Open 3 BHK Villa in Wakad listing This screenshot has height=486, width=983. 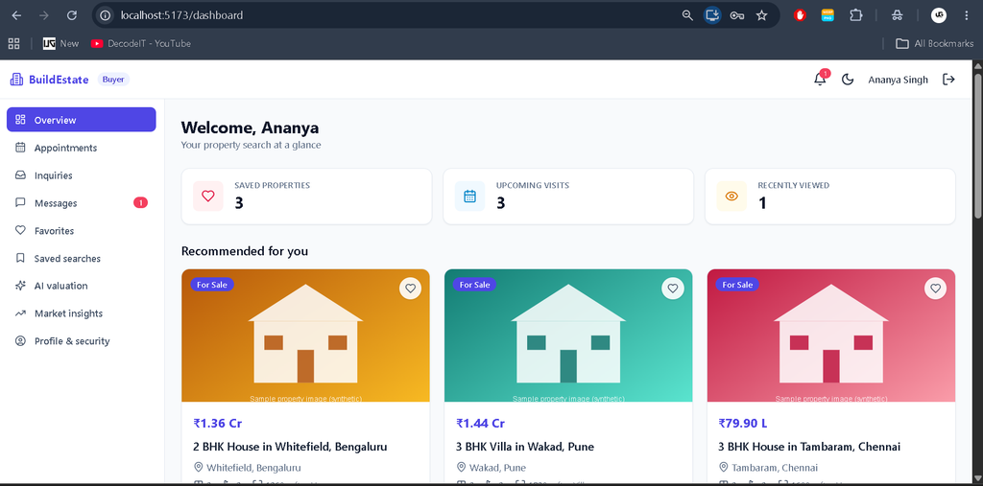(x=525, y=447)
